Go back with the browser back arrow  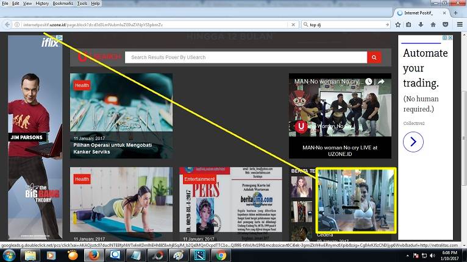point(7,25)
